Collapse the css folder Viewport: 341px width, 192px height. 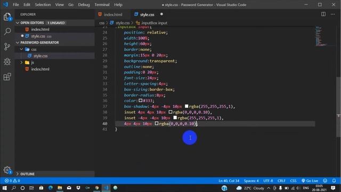[x=21, y=50]
